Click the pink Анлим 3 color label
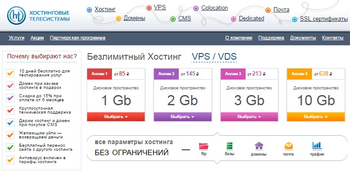 233,74
